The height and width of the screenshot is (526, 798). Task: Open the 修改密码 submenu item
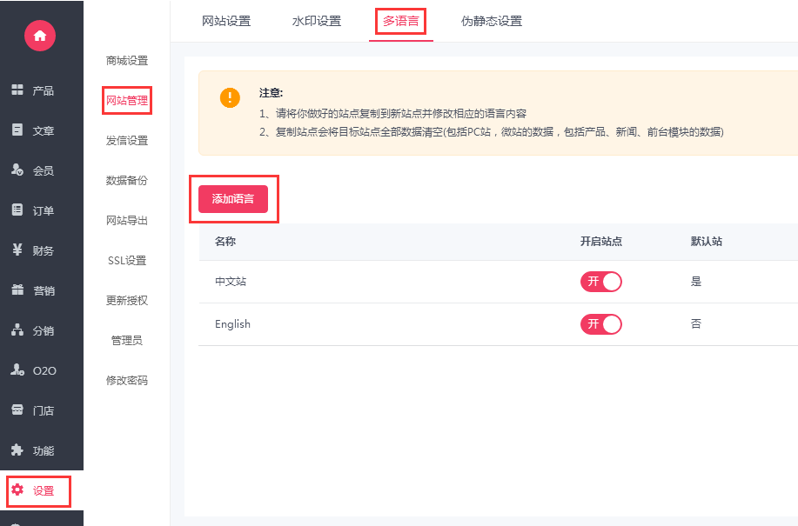tap(127, 380)
